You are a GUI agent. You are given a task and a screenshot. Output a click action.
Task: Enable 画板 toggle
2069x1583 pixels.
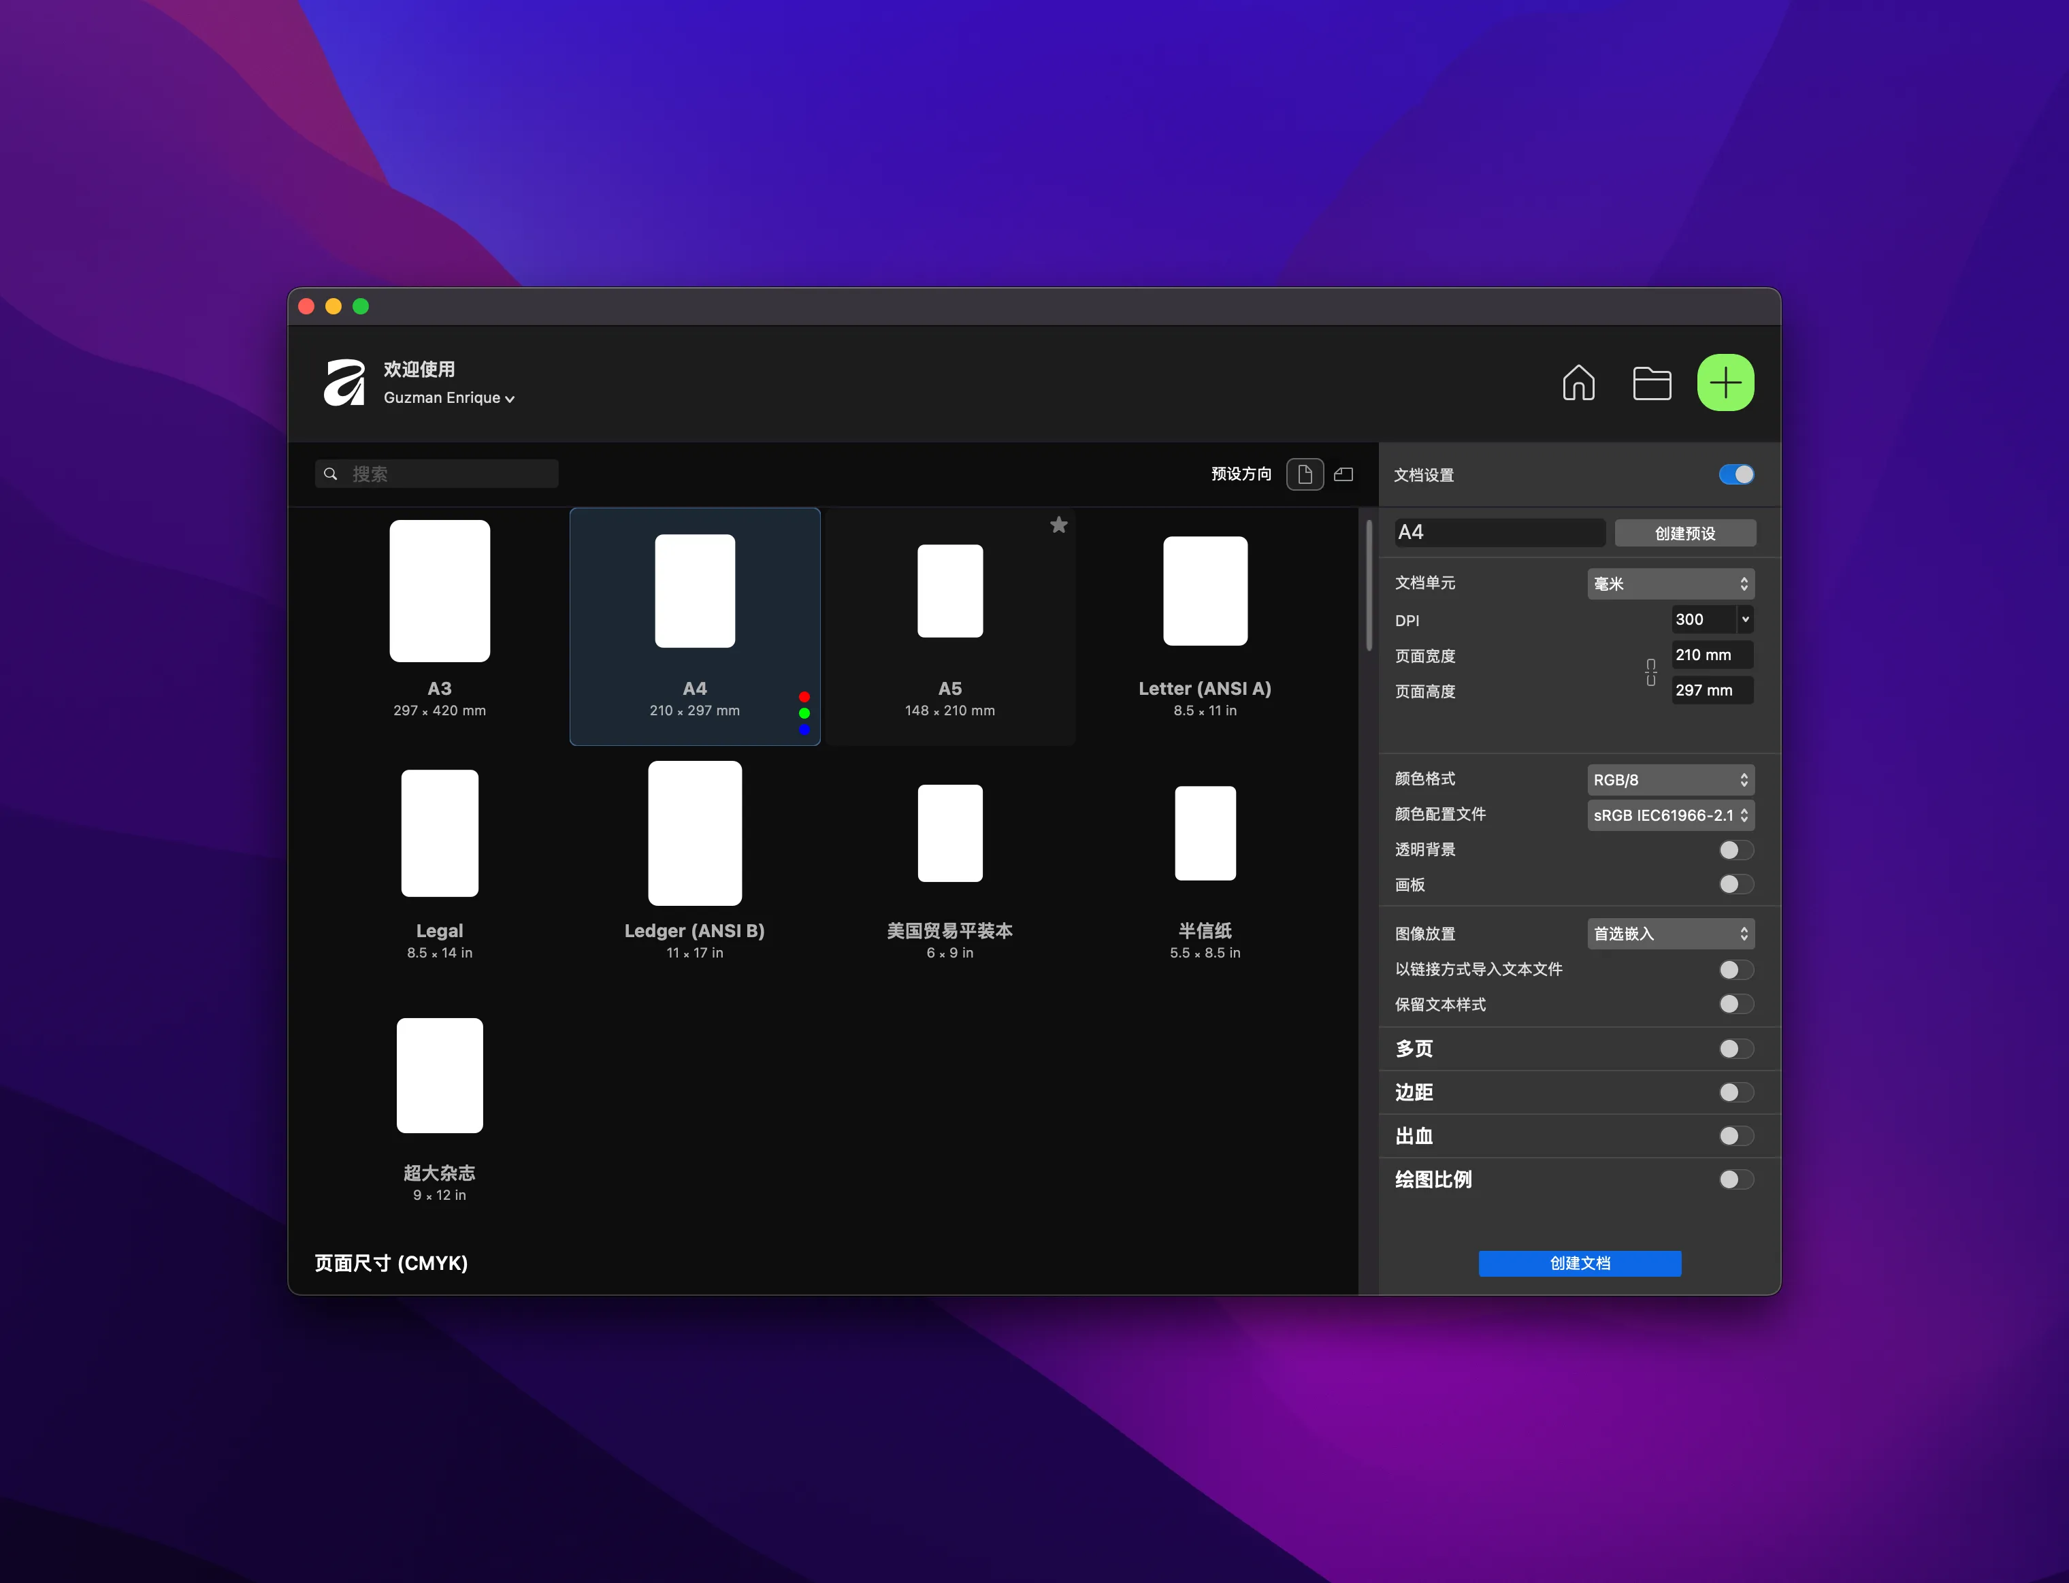pos(1736,884)
